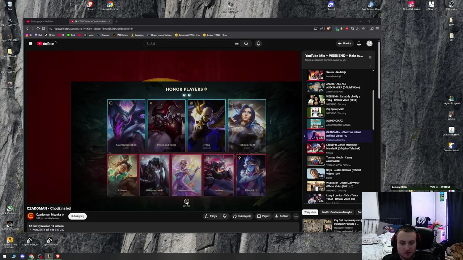Viewport: 463px width, 260px height.
Task: Open the Czadoman Muzyka channel name link
Action: point(48,214)
